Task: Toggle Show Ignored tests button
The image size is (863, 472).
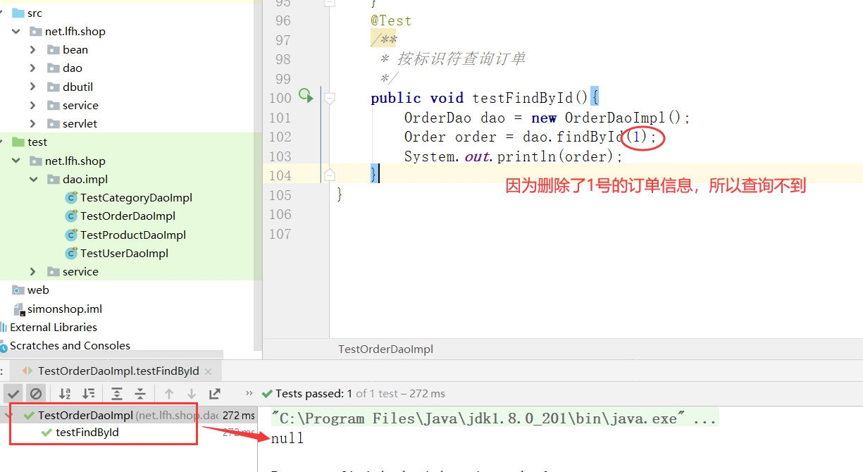Action: point(36,394)
